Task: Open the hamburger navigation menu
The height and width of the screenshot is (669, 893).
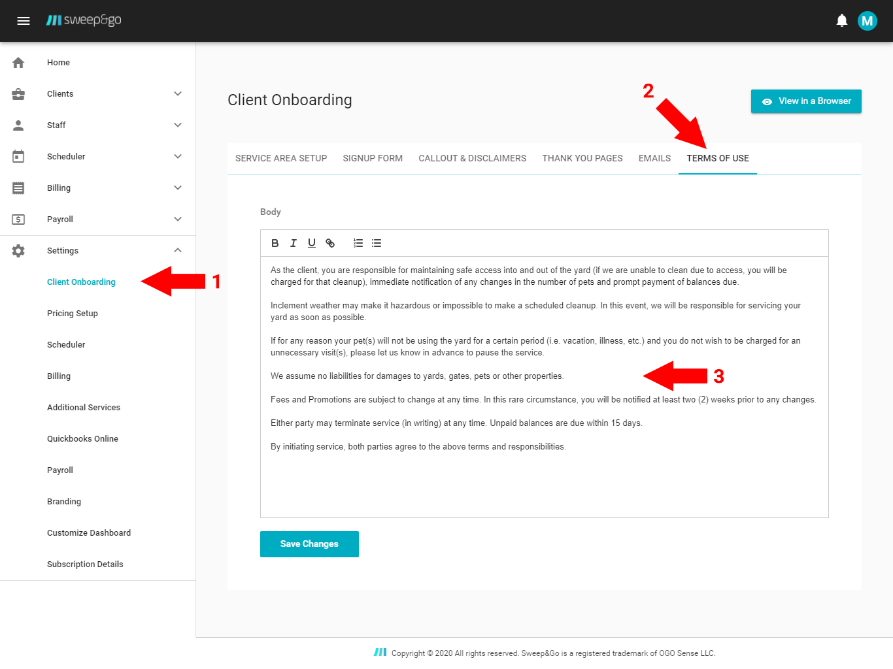Action: (x=24, y=21)
